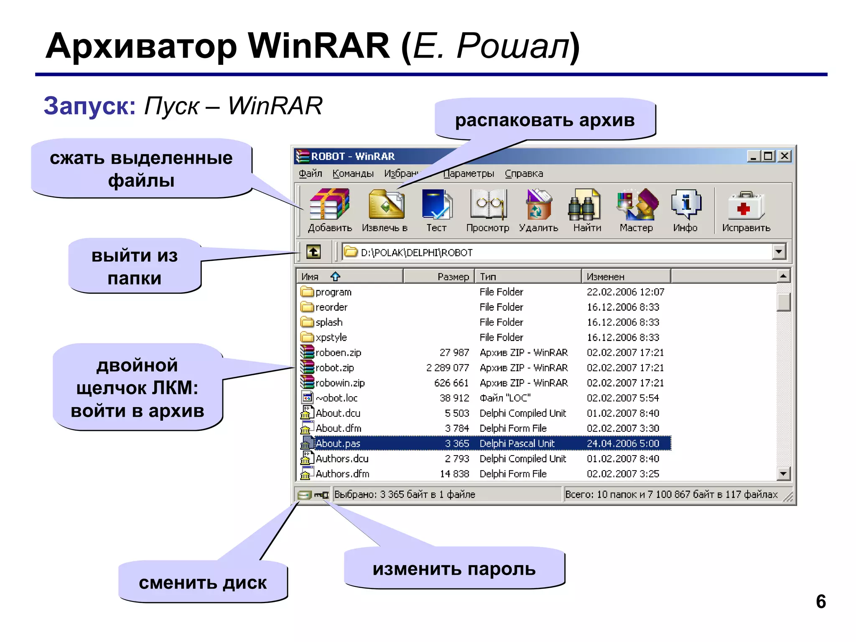Viewport: 856px width, 642px height.
Task: Open the Файл menu
Action: click(310, 173)
